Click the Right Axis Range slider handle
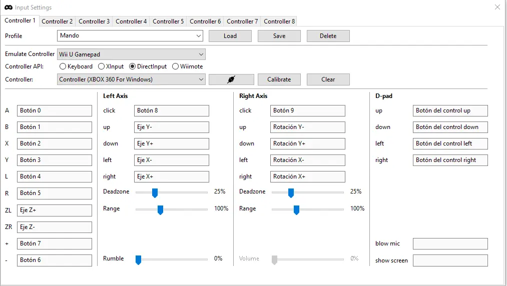This screenshot has width=507, height=286. (296, 209)
